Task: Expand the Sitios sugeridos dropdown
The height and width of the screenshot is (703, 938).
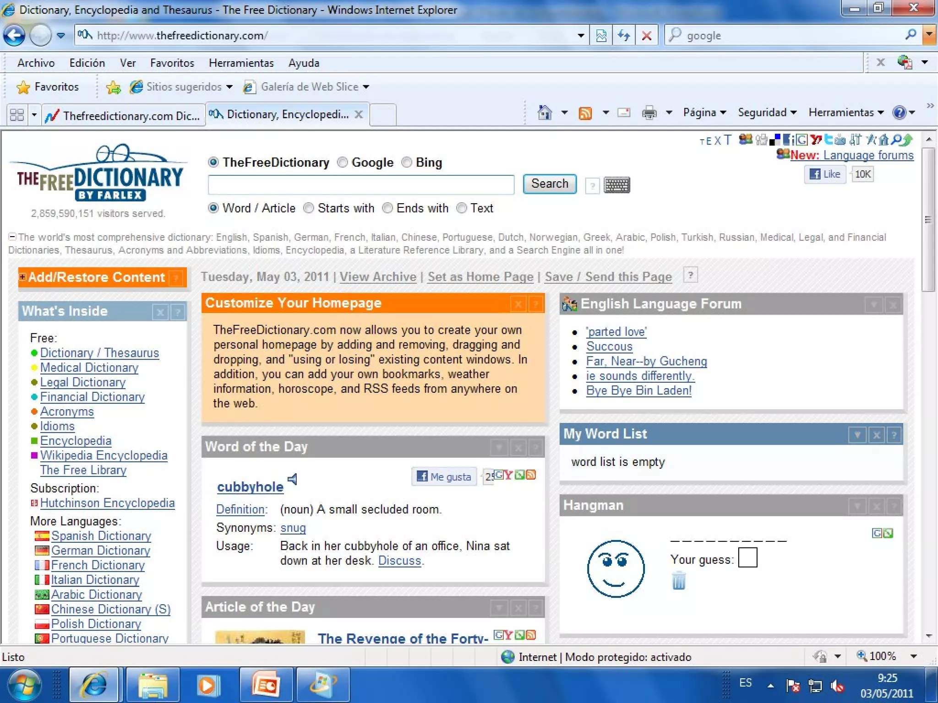Action: click(229, 87)
